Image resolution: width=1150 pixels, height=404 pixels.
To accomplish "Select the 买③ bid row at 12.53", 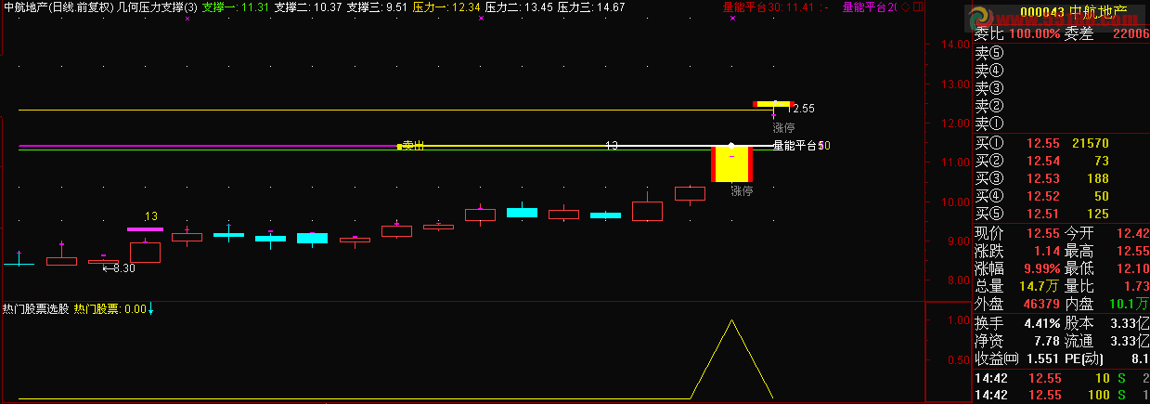I will (x=1062, y=178).
